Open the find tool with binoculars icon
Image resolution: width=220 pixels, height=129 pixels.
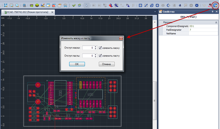click(x=24, y=5)
